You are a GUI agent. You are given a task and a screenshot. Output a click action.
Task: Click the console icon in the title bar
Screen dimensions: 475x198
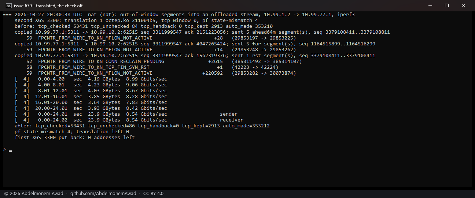pyautogui.click(x=8, y=5)
